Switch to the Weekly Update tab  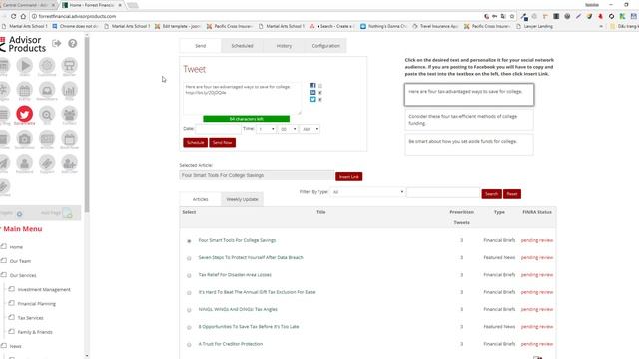coord(242,199)
